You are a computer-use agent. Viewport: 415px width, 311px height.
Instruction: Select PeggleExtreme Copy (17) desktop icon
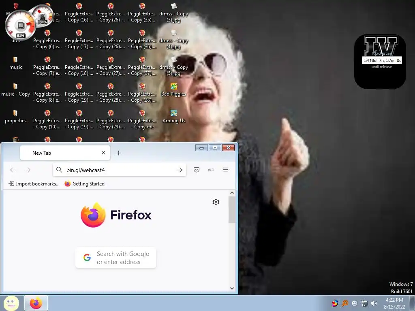(79, 39)
